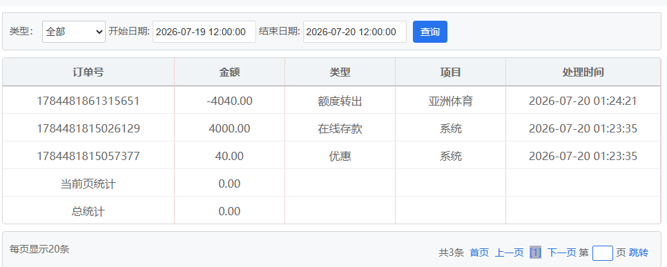The image size is (667, 267).
Task: Click the 上一页 previous page link
Action: point(509,253)
